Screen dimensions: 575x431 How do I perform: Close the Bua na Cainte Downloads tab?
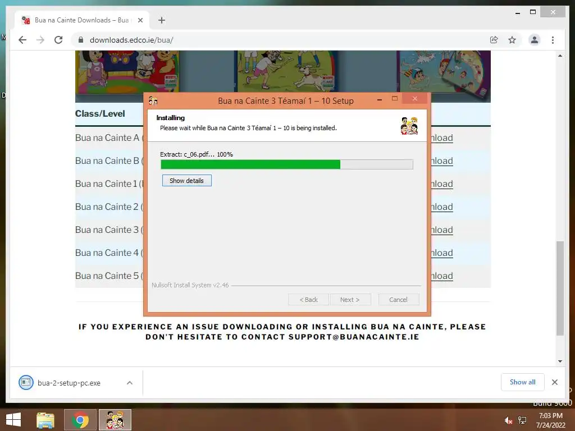click(140, 20)
